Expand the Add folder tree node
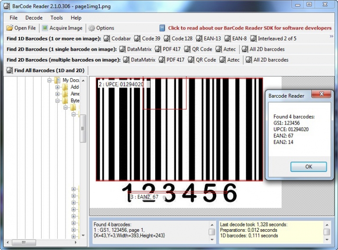Screen dimensions: 338x250 (x=58, y=87)
